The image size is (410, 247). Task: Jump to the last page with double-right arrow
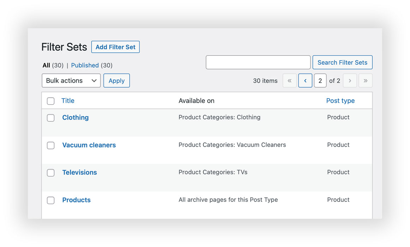[365, 80]
